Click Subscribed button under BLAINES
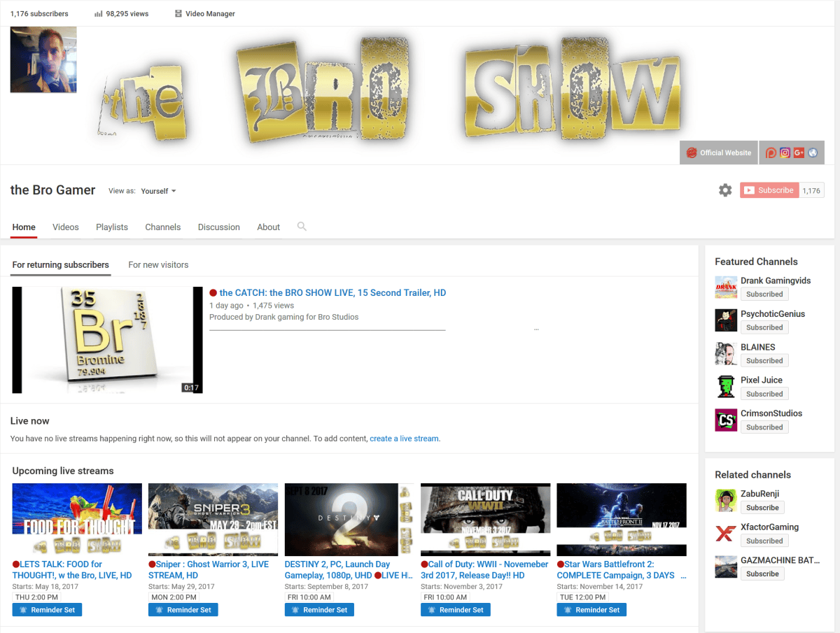The height and width of the screenshot is (633, 840). click(x=764, y=361)
